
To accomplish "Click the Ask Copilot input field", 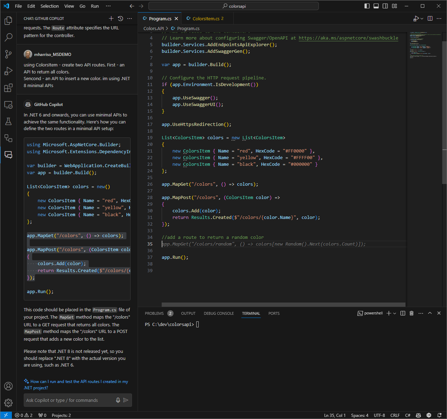I will (70, 400).
